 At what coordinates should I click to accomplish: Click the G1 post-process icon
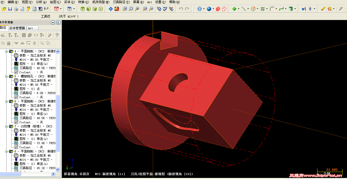point(36,35)
